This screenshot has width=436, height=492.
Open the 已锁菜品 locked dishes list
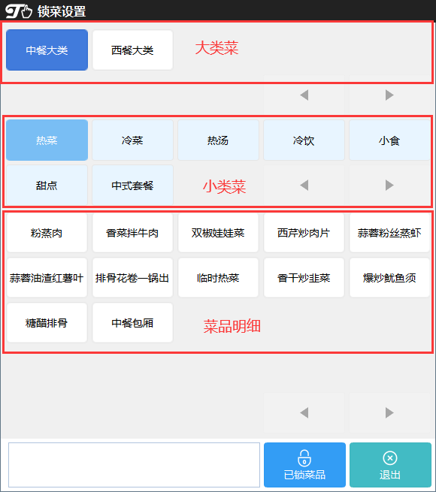pyautogui.click(x=304, y=465)
